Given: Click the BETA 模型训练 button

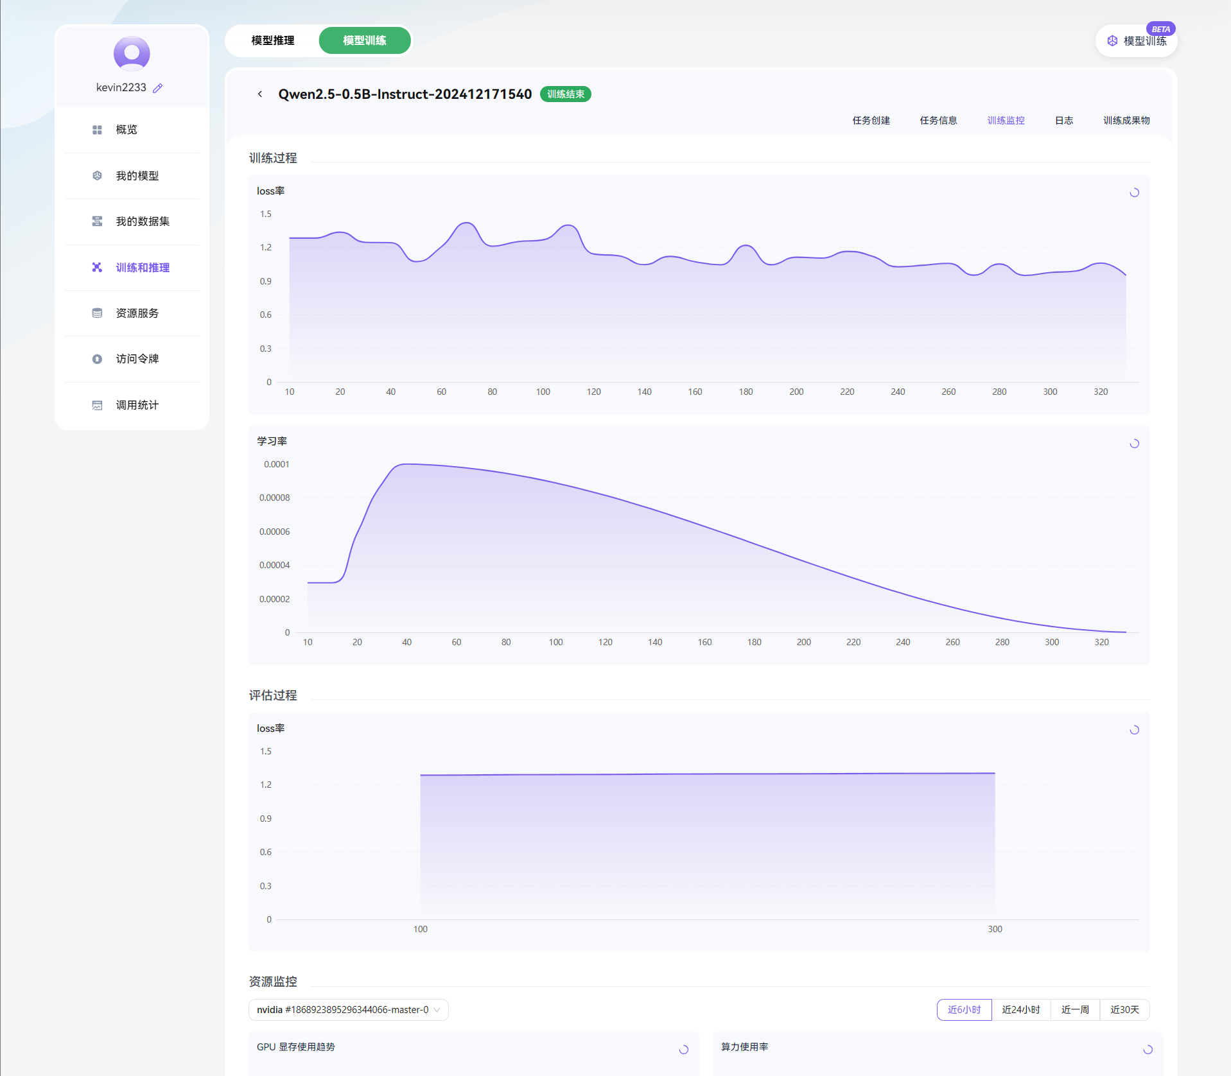Looking at the screenshot, I should [x=1137, y=41].
